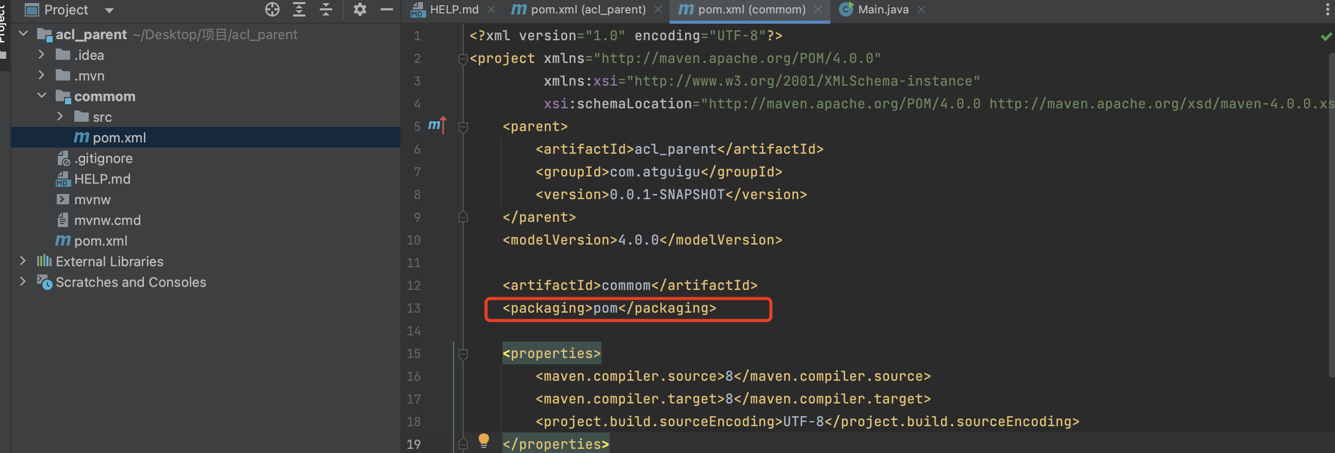Switch to the Main.java tab

[x=883, y=9]
